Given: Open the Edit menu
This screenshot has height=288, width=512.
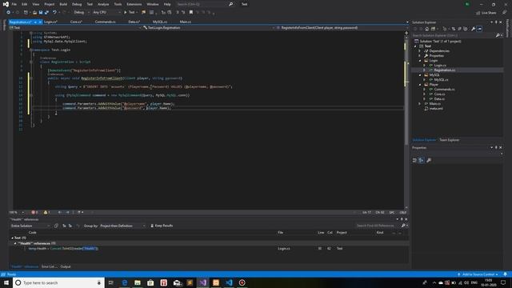Looking at the screenshot, I should pos(25,4).
